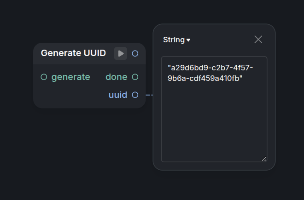Open the String type dropdown
The width and height of the screenshot is (304, 200).
176,40
